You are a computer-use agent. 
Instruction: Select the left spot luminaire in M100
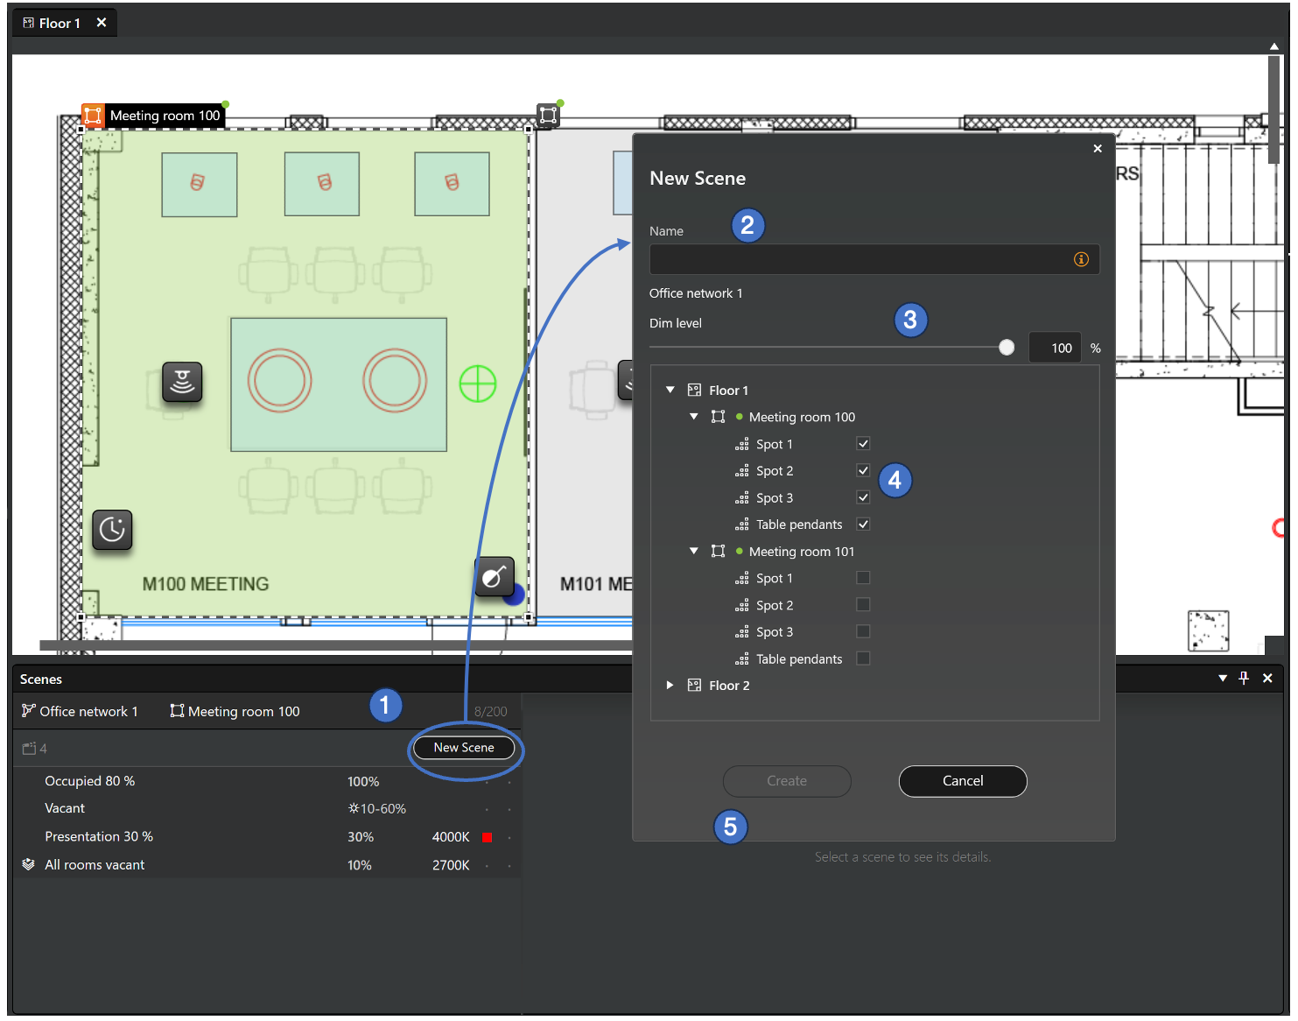click(x=199, y=184)
